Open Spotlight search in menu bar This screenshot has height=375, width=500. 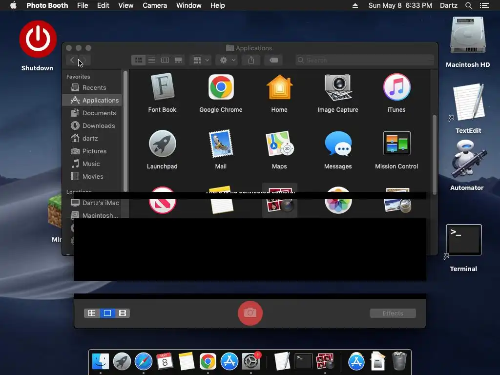(x=468, y=5)
